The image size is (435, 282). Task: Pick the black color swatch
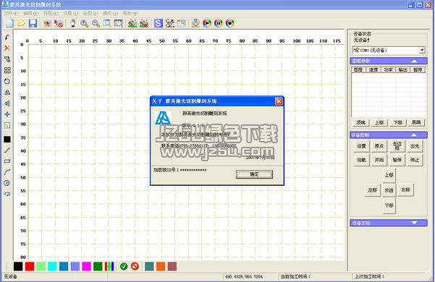coord(18,267)
